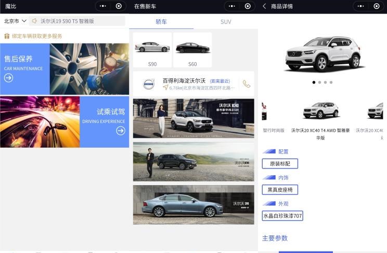Open the 沃尔沃 XC40 banner
387x253 pixels.
(193, 118)
